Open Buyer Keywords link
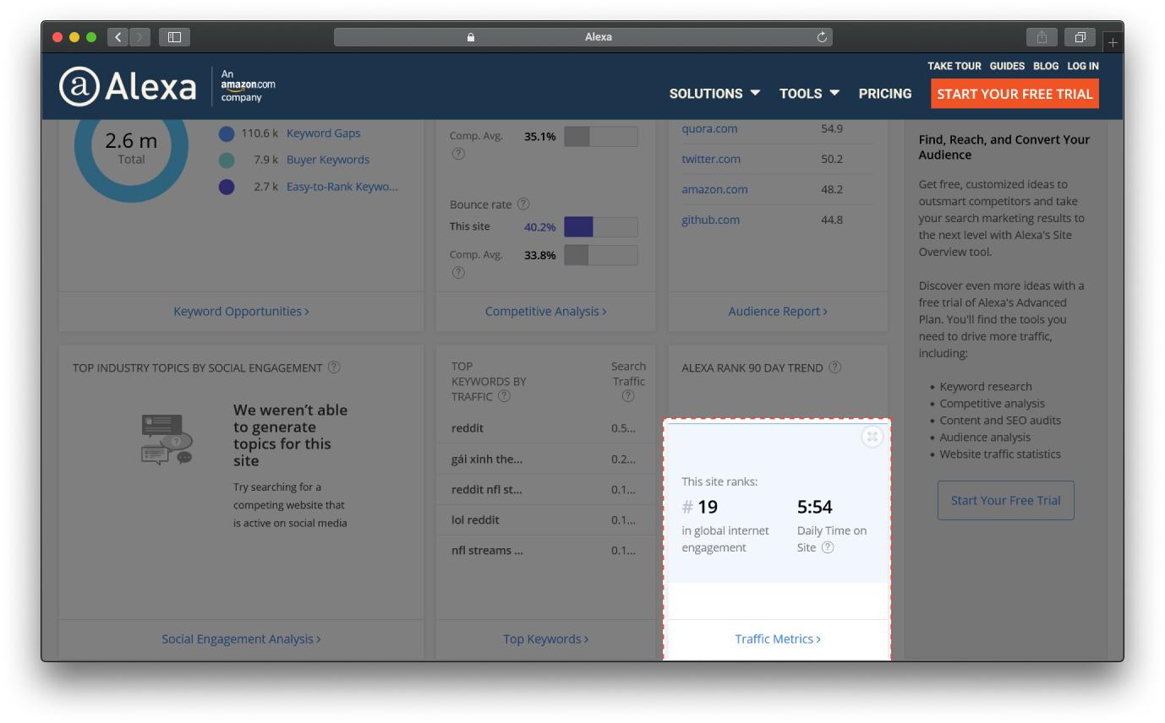The image size is (1165, 723). [x=328, y=160]
